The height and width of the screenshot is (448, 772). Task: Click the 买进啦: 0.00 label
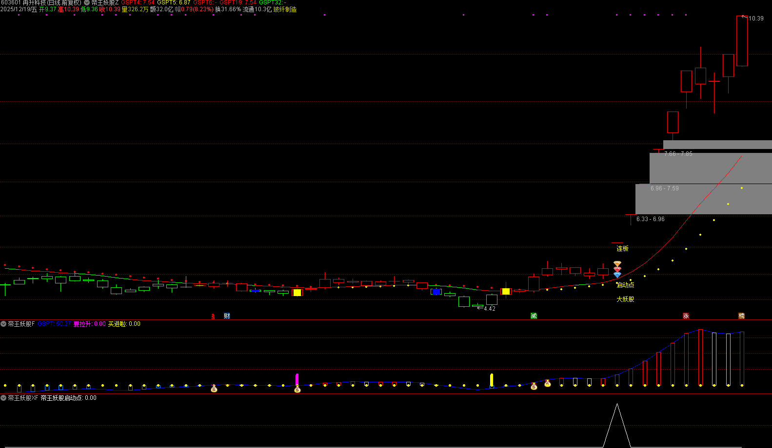[x=124, y=324]
